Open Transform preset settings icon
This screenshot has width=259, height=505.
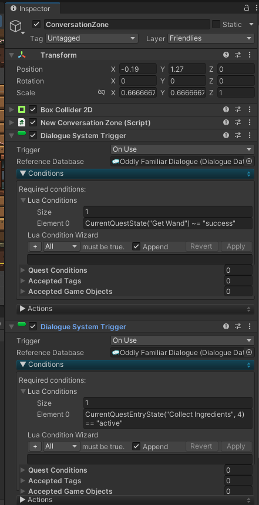(x=238, y=55)
